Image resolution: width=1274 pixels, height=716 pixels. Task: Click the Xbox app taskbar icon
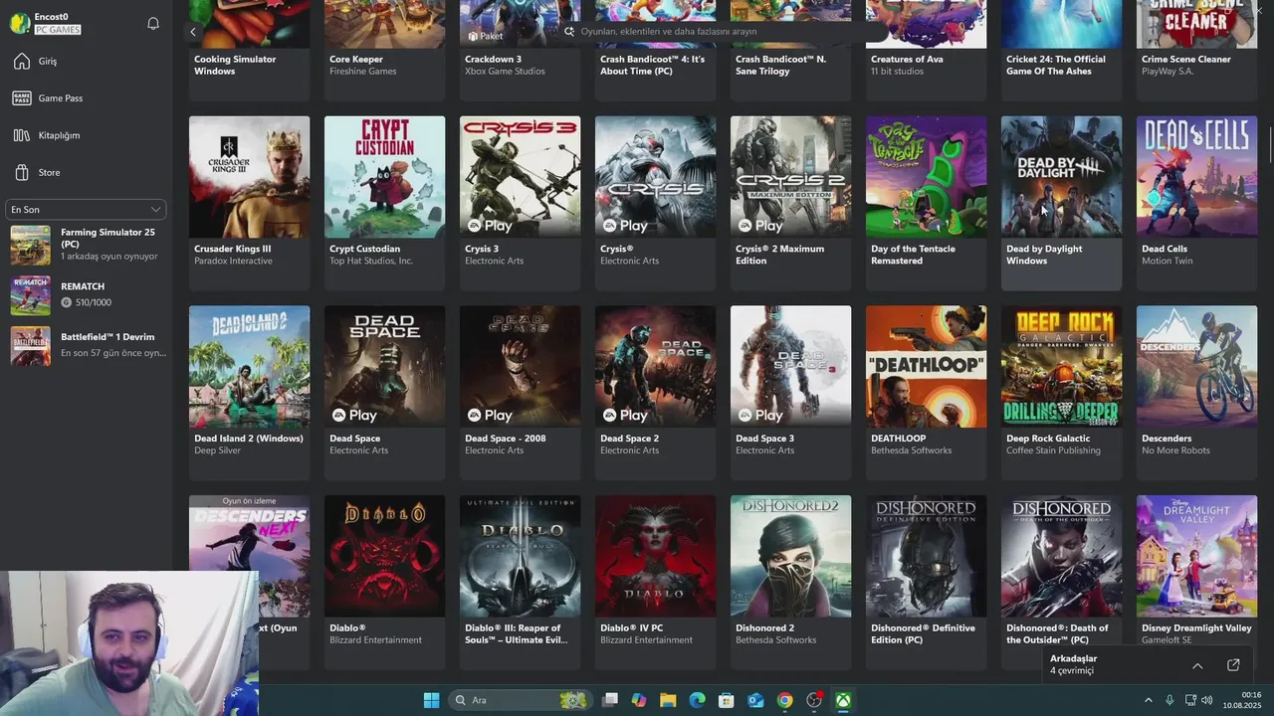point(843,700)
